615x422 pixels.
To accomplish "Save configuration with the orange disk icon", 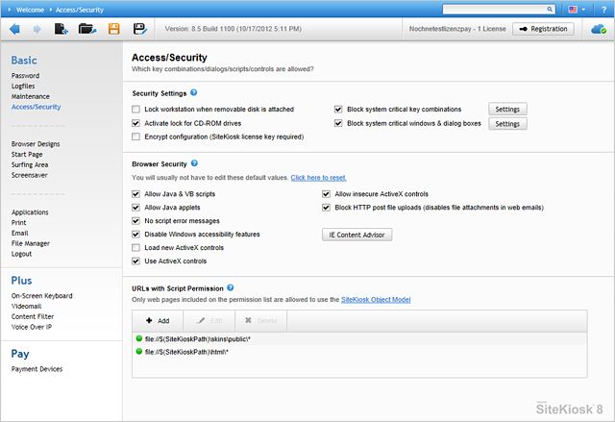I will click(114, 29).
